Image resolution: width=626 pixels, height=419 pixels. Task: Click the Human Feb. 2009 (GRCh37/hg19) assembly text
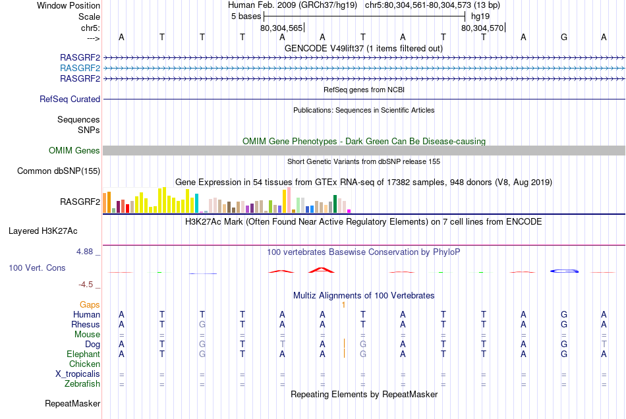(x=292, y=5)
